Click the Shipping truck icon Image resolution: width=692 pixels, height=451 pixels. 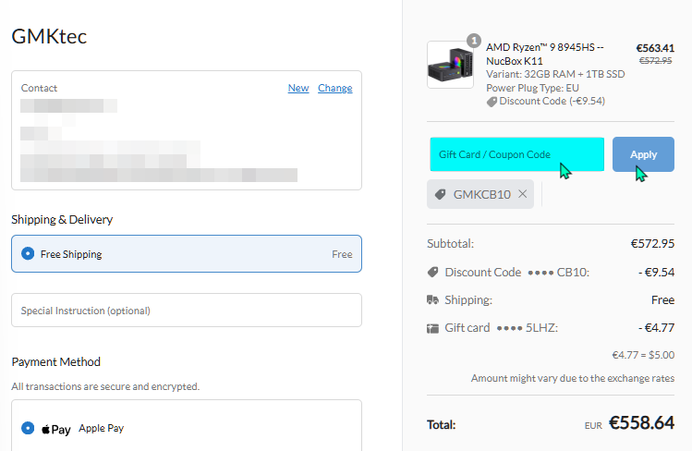(x=432, y=300)
